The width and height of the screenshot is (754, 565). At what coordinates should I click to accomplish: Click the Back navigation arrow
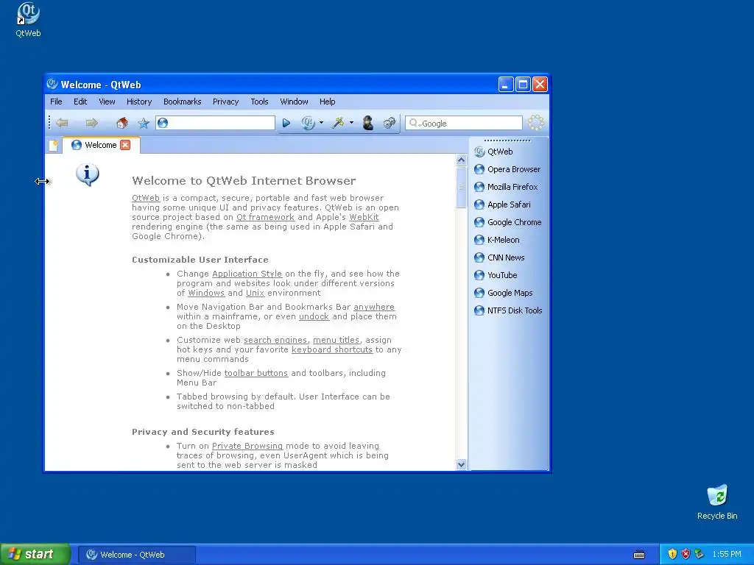click(62, 123)
